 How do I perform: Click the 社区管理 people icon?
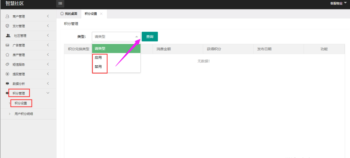(x=8, y=36)
